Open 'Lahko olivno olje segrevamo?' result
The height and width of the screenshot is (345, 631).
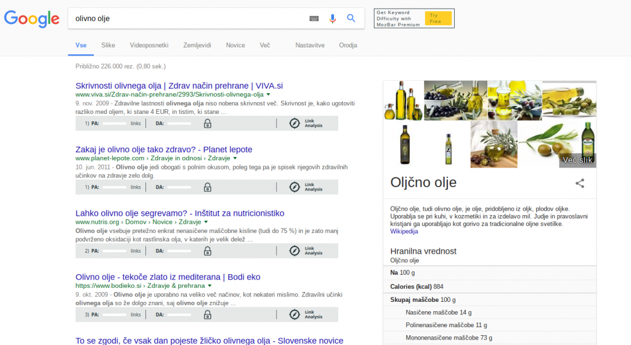(179, 213)
